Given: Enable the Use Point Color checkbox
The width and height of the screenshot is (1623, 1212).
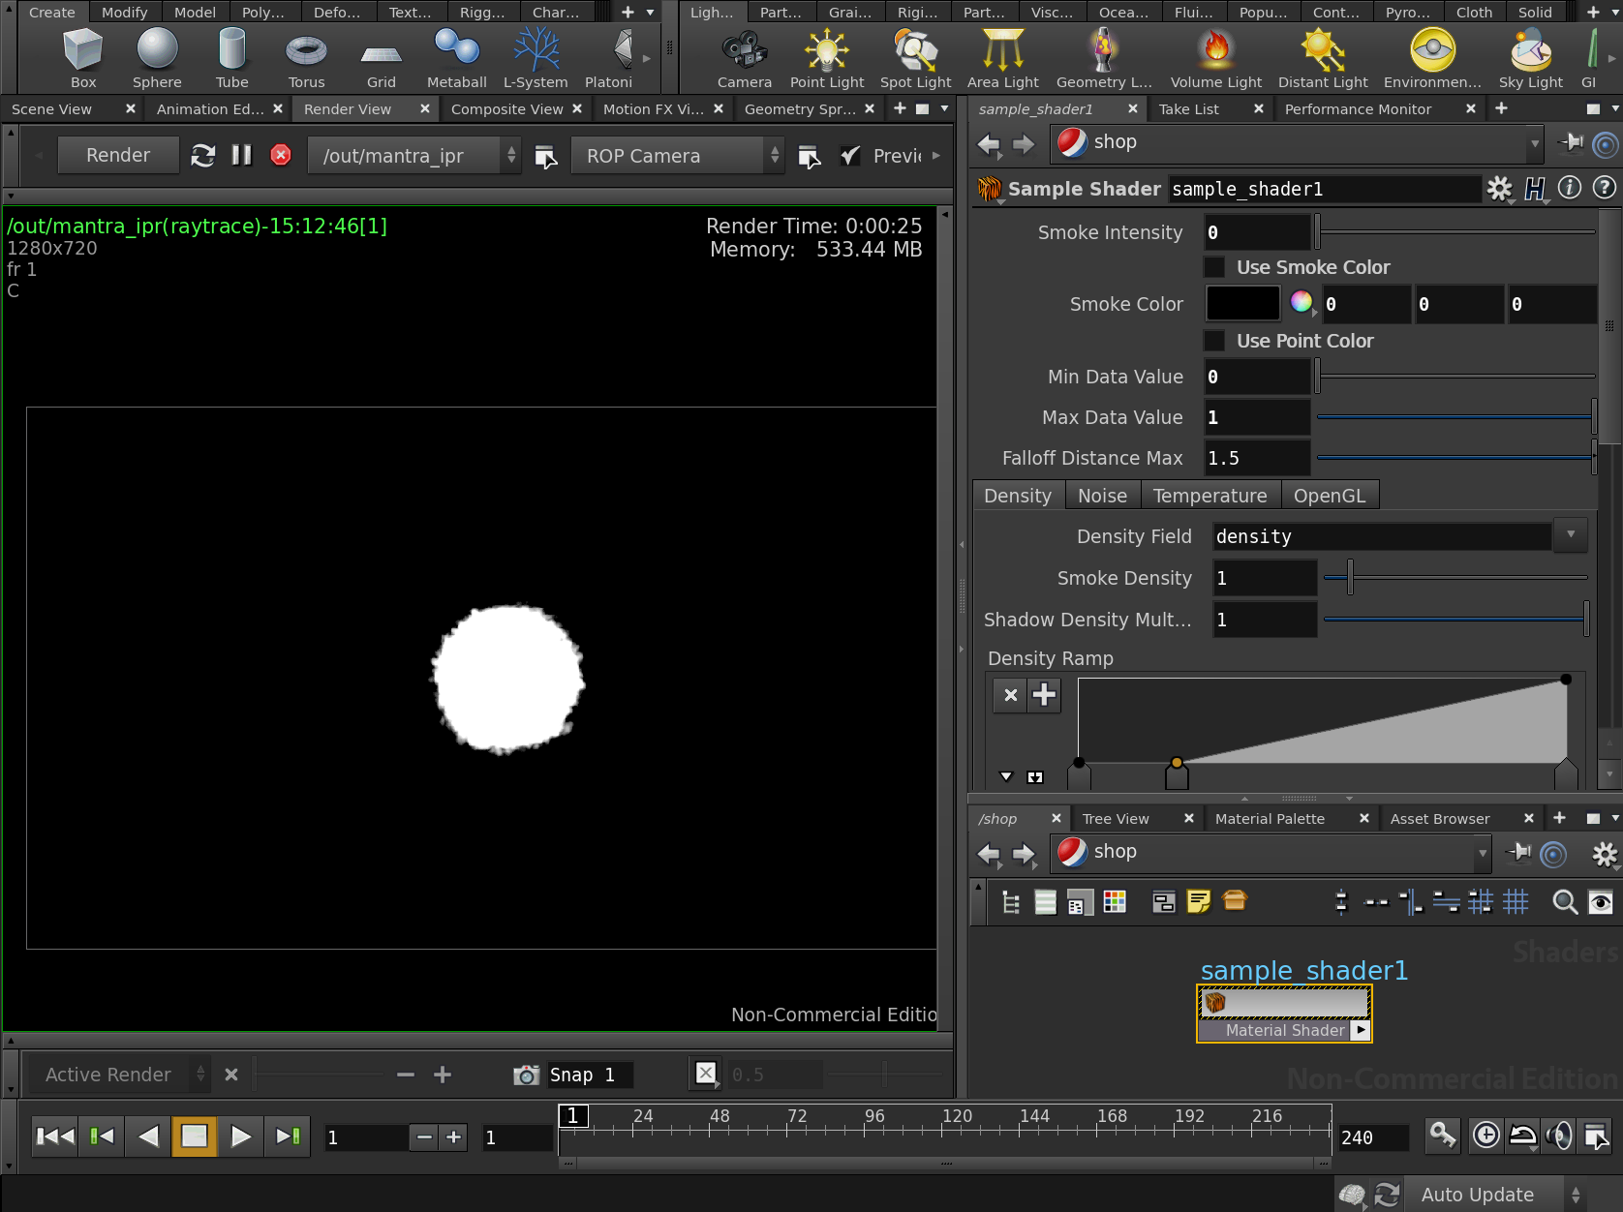Looking at the screenshot, I should coord(1214,341).
